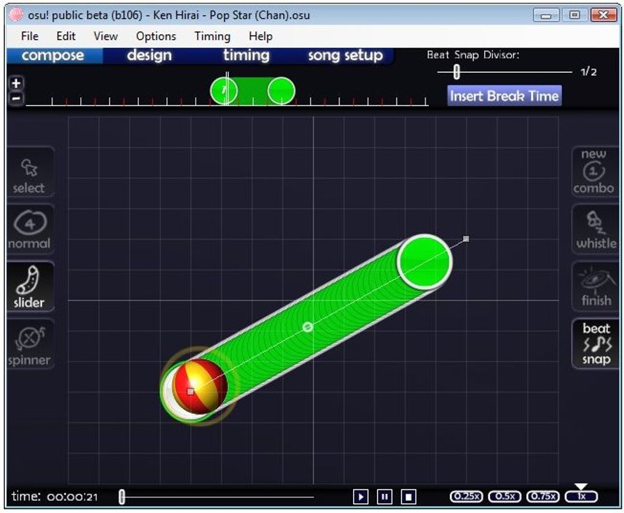Switch to the design tab

tap(149, 55)
